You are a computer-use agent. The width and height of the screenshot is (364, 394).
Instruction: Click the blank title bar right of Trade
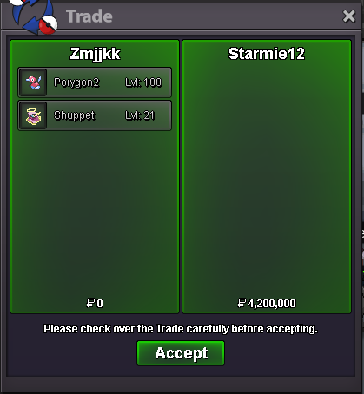pyautogui.click(x=226, y=16)
